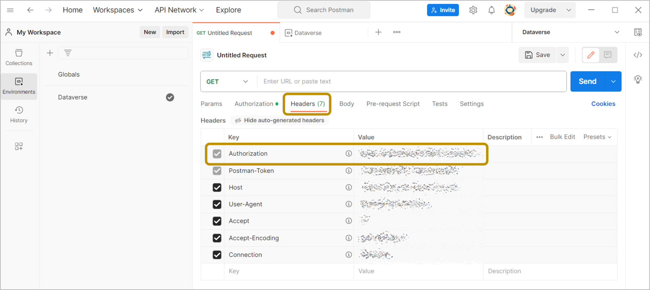The width and height of the screenshot is (650, 290).
Task: Open the Collections sidebar panel
Action: tap(19, 57)
